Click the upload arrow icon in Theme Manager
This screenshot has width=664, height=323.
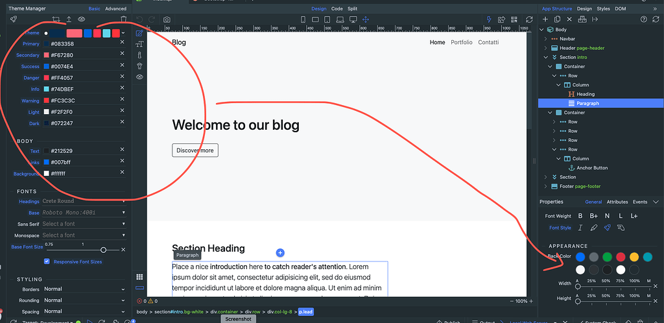(69, 19)
